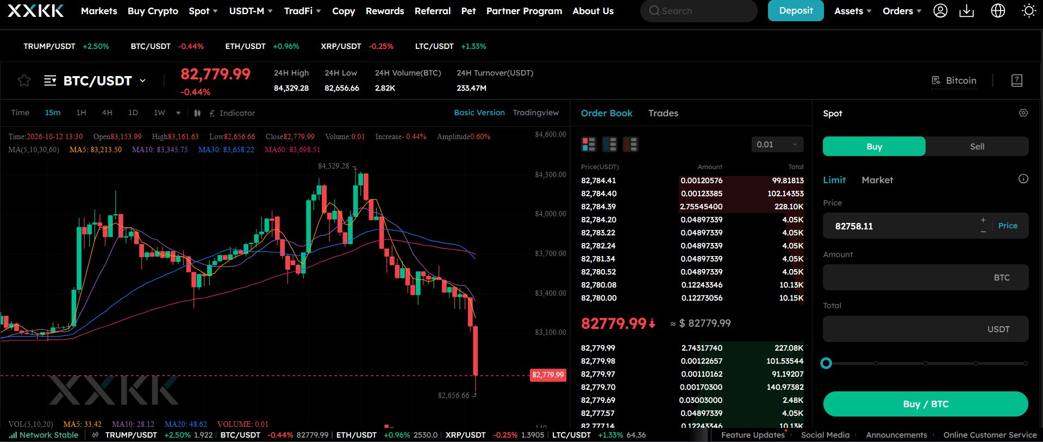Favorite BTC/USDT with the star icon
Image resolution: width=1043 pixels, height=442 pixels.
click(x=24, y=80)
